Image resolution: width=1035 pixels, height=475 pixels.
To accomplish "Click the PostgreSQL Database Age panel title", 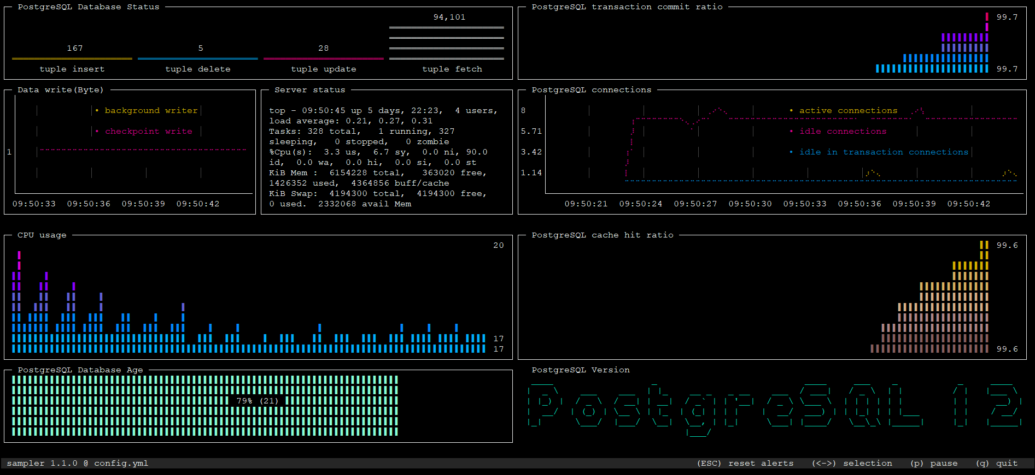I will [80, 370].
